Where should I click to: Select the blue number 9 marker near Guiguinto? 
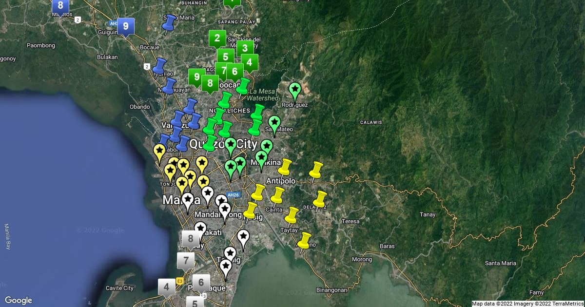(x=126, y=26)
